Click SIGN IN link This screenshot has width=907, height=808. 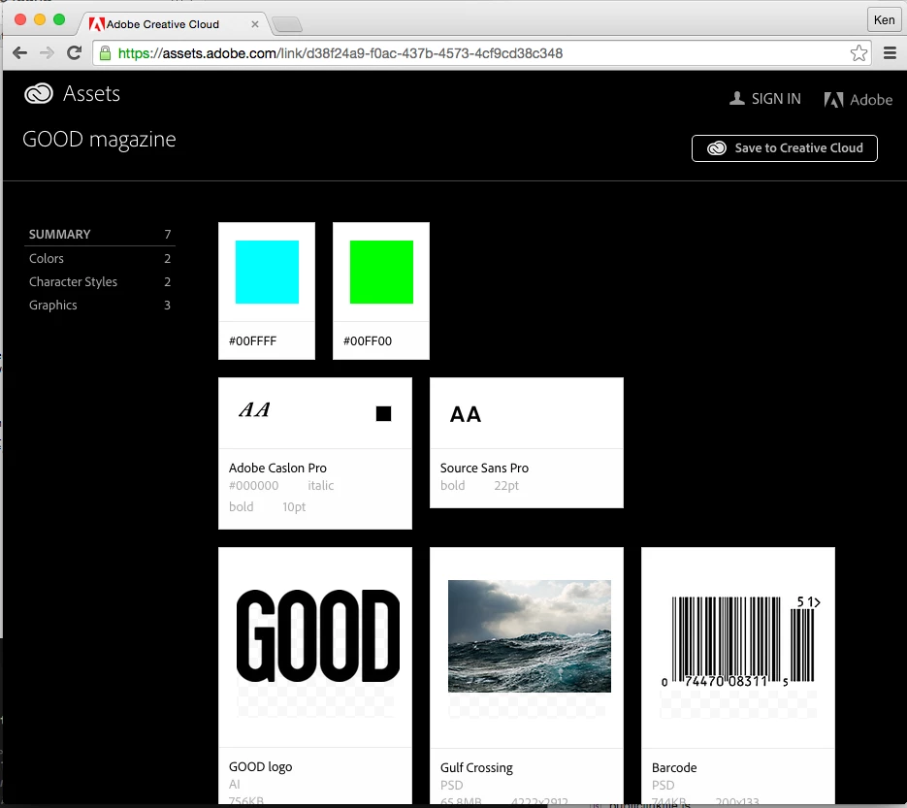click(776, 99)
